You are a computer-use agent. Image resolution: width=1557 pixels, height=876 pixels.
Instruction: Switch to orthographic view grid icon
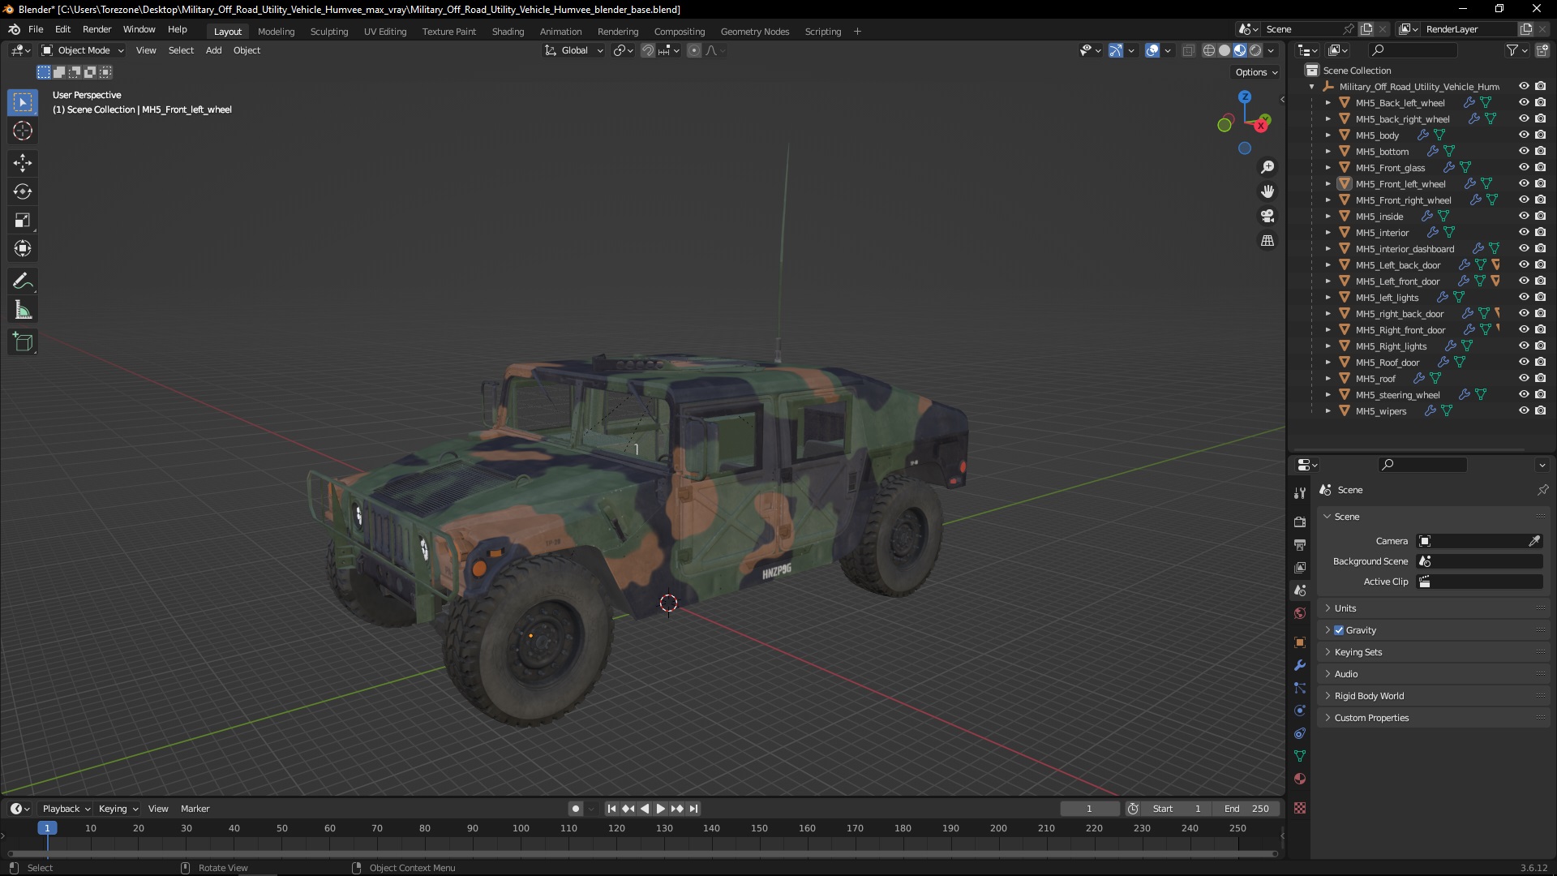1267,241
